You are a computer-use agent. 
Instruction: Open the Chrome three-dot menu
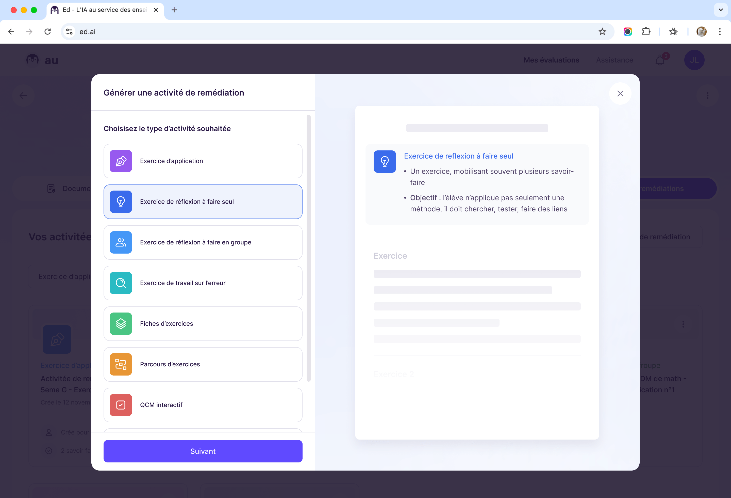(x=720, y=32)
